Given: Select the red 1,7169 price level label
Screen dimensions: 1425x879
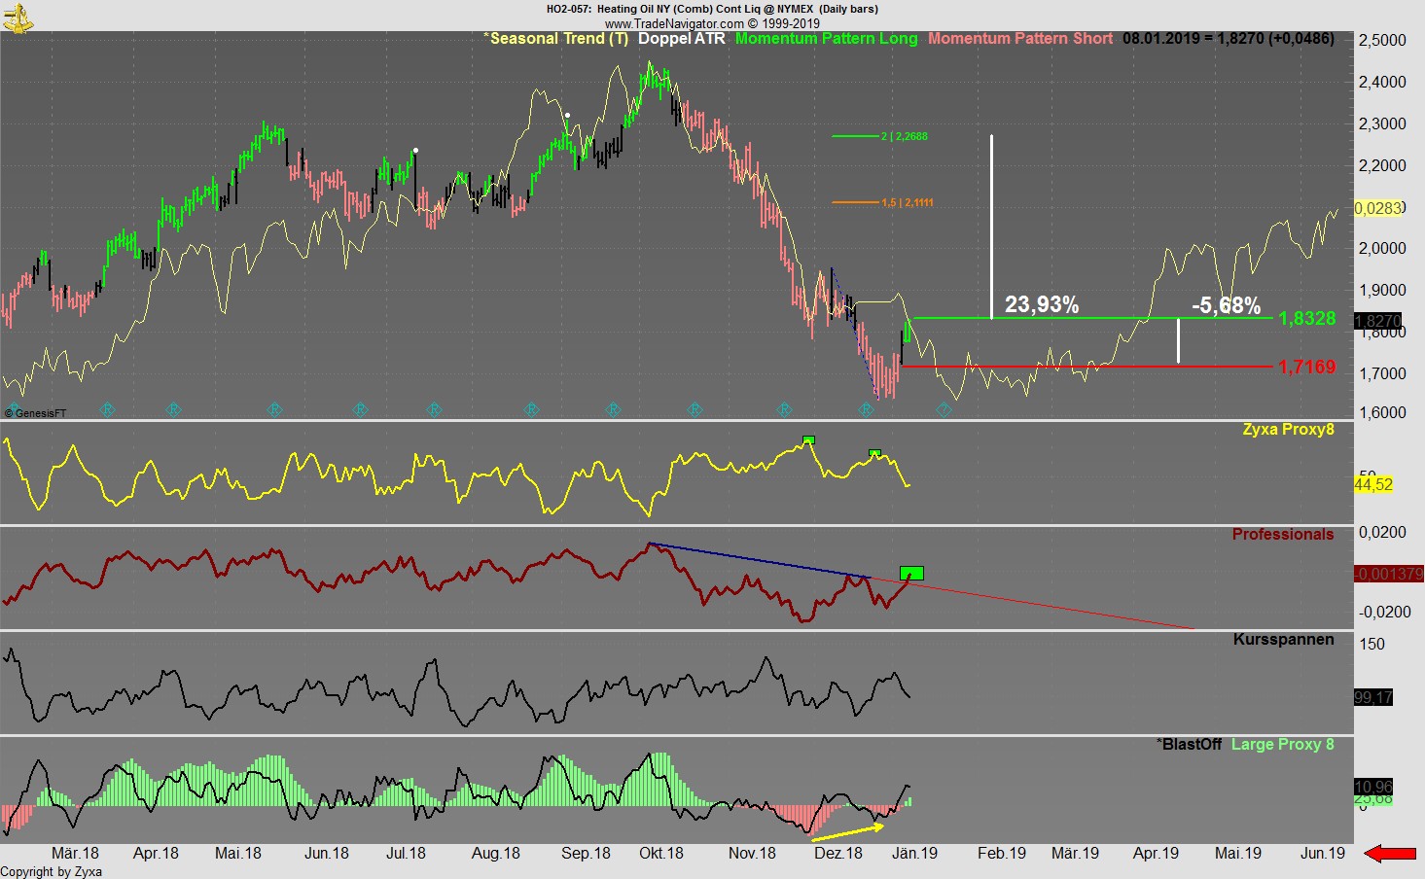Looking at the screenshot, I should point(1306,368).
